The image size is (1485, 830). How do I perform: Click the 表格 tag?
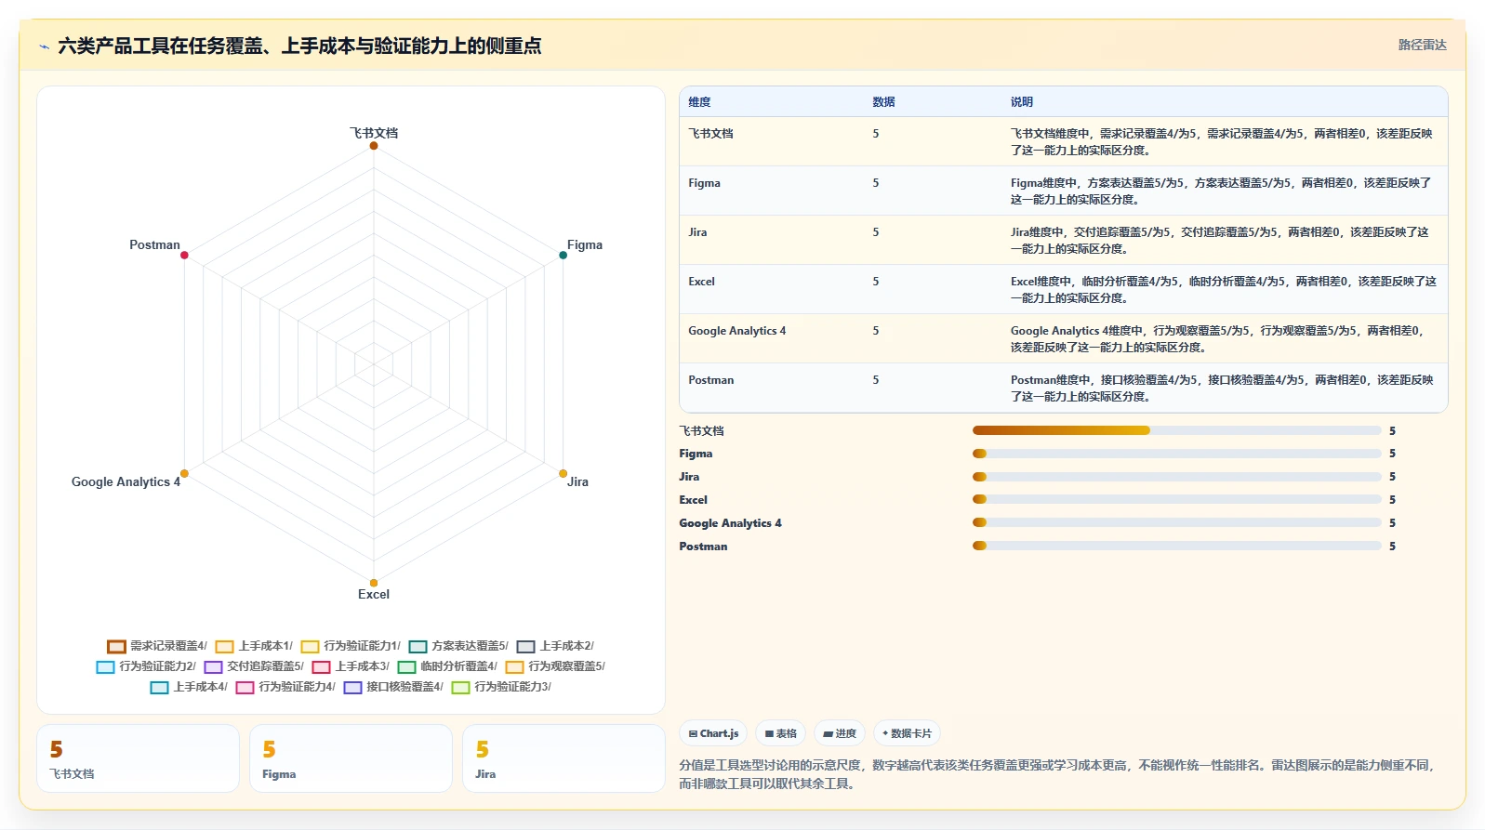(x=780, y=733)
